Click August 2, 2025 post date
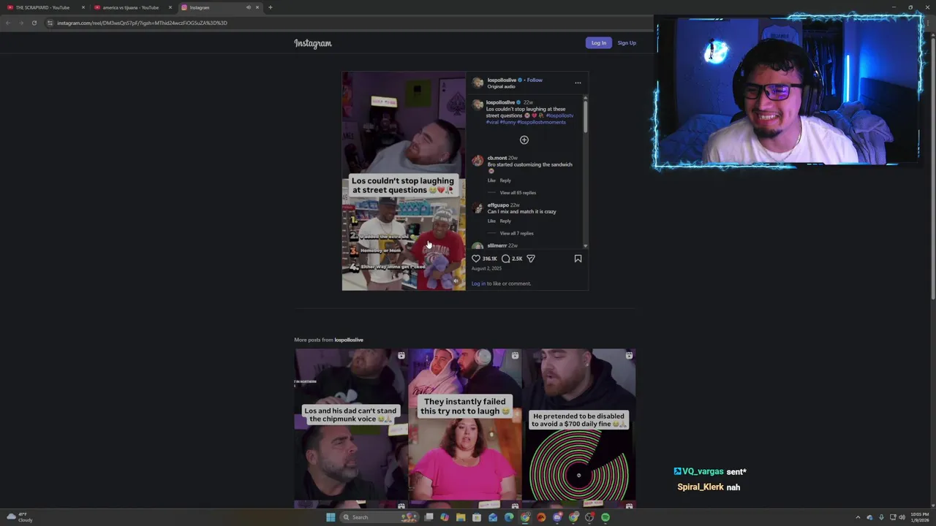 click(486, 268)
